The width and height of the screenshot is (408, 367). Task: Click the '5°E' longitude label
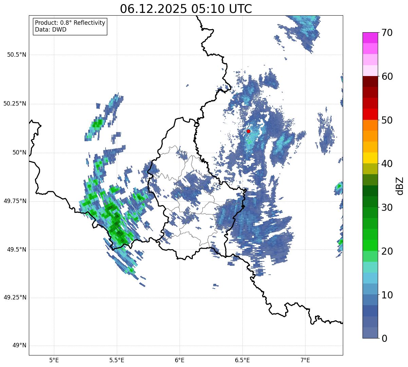click(54, 360)
